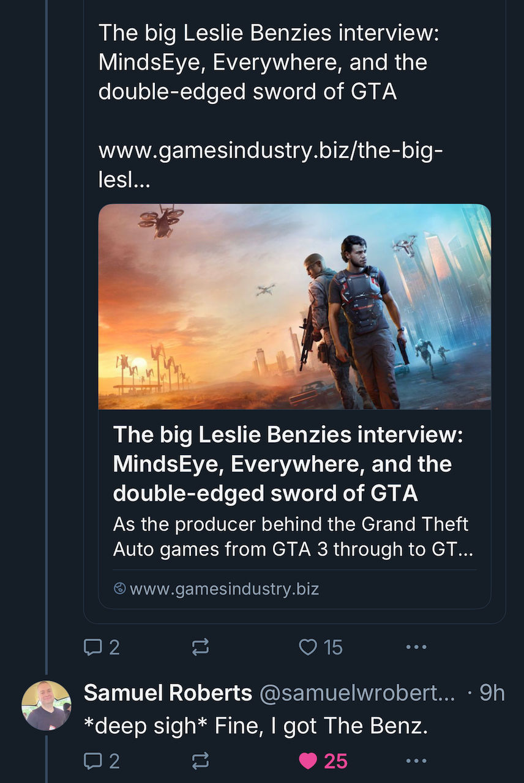Open replies on the Leslie Benzies post
The image size is (524, 783).
102,647
